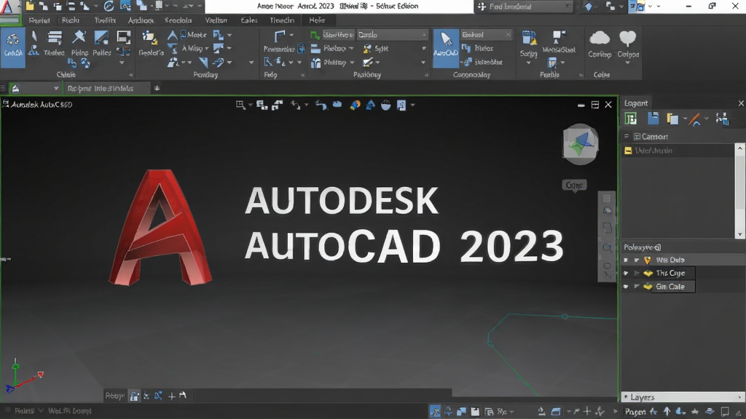Viewport: 746px width, 419px height.
Task: Switch to the 'Vielton' ribbon tab
Action: click(216, 20)
